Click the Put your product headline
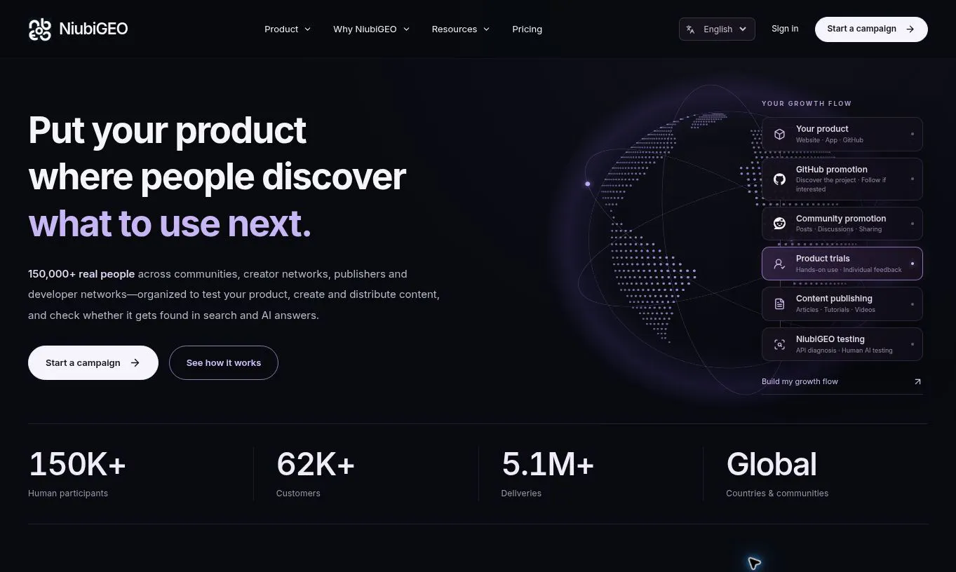956x572 pixels. [x=167, y=130]
